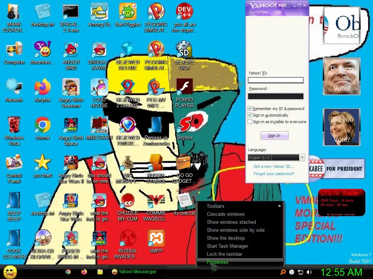This screenshot has width=373, height=279.
Task: Click the smiley Start button
Action: click(10, 272)
